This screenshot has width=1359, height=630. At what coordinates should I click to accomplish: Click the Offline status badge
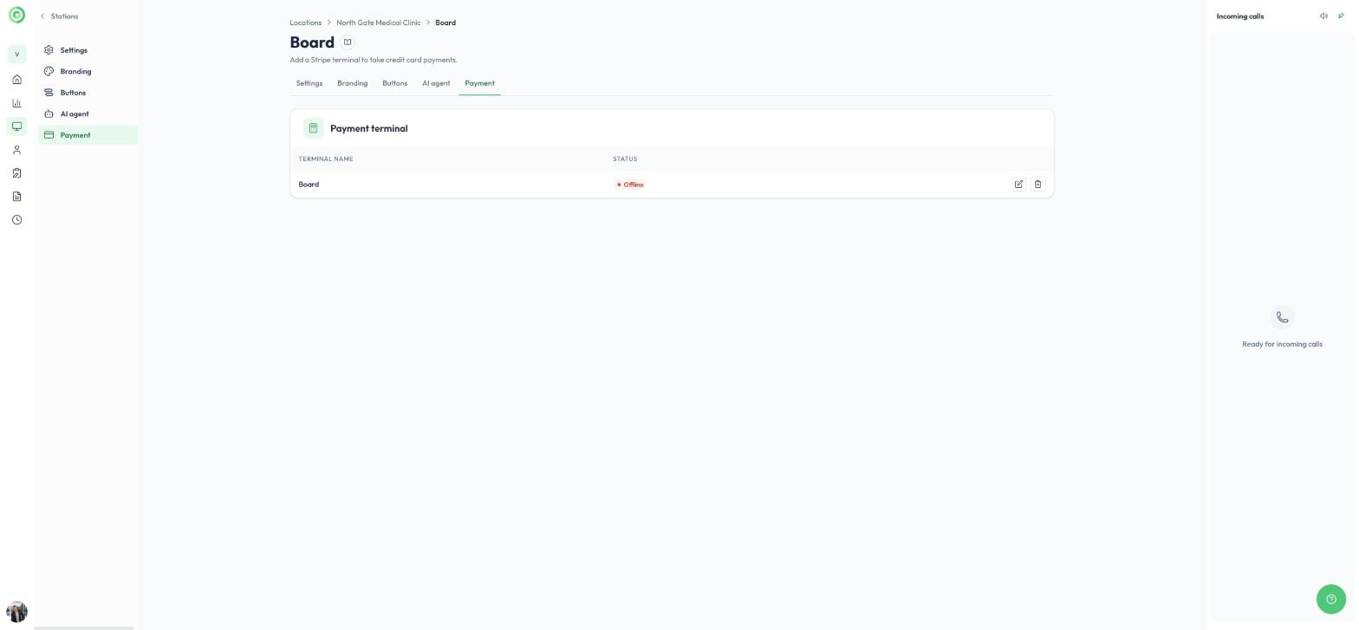[x=630, y=185]
